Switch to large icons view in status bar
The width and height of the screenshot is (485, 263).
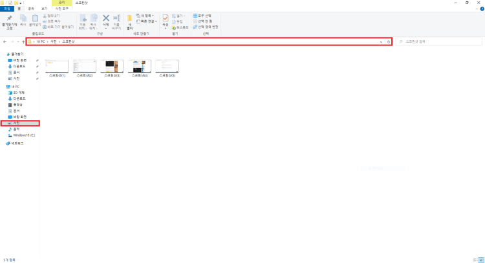click(481, 260)
